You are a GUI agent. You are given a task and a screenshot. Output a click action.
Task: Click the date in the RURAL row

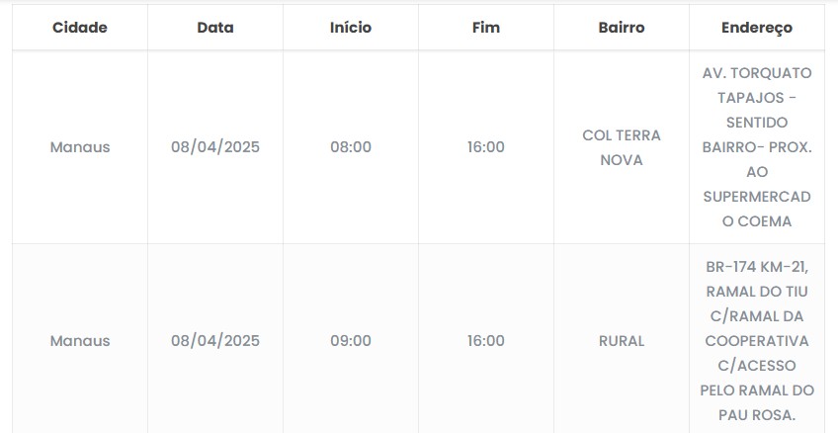click(215, 341)
